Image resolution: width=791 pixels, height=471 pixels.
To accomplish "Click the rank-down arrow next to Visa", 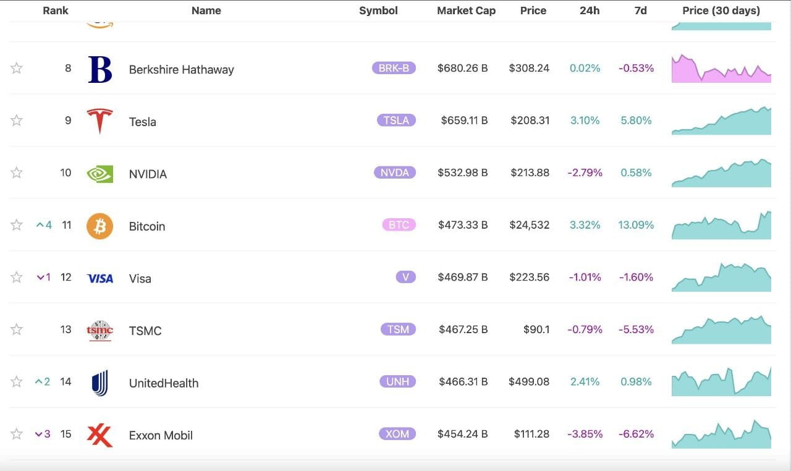I will 43,277.
